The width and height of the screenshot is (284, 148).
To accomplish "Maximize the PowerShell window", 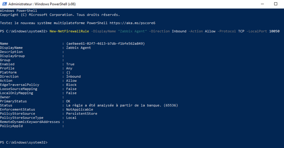I will 276,4.
